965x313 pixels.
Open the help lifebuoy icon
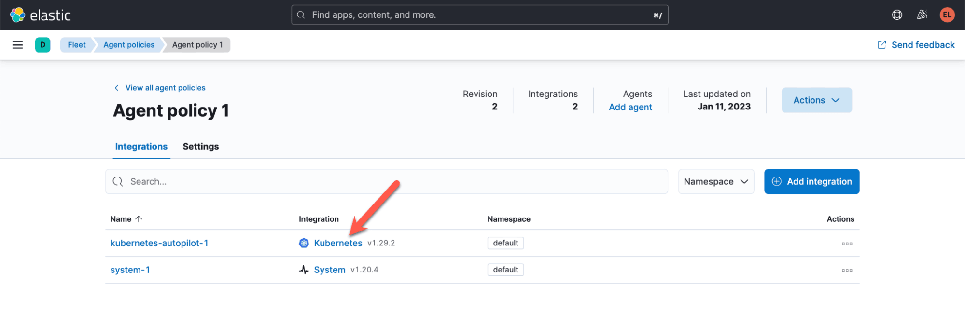[x=896, y=15]
